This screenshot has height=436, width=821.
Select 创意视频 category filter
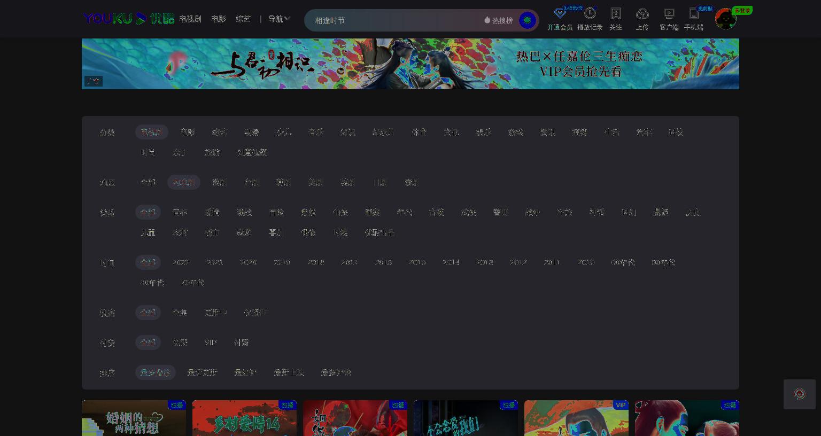point(252,152)
